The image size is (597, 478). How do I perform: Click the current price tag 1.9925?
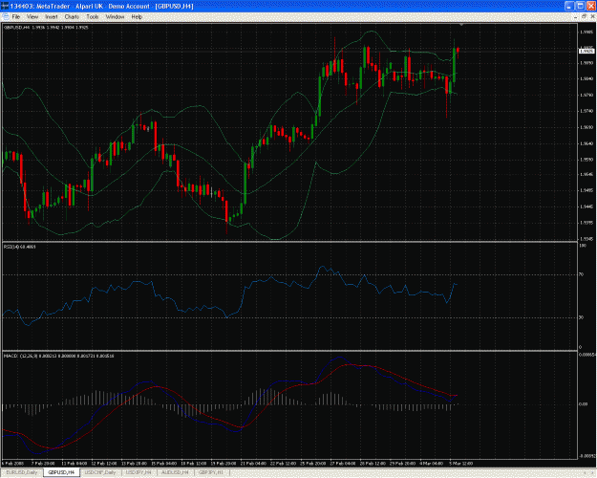coord(586,51)
